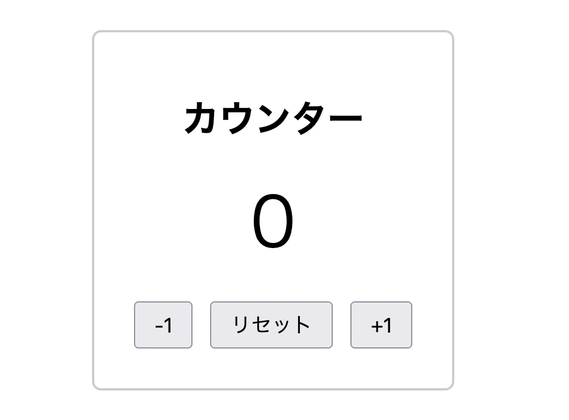Increment the counter by one
Viewport: 569px width, 420px height.
(381, 325)
